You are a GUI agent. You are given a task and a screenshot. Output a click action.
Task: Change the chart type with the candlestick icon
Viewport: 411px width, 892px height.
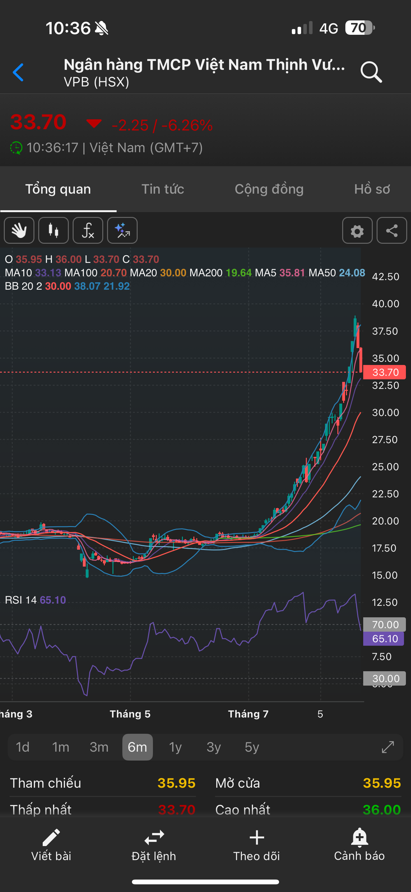click(x=54, y=230)
